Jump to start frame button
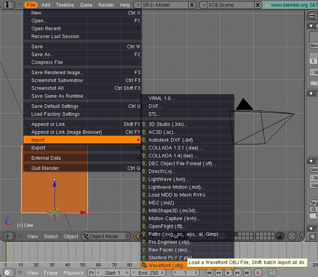The height and width of the screenshot is (277, 318). coord(209,273)
